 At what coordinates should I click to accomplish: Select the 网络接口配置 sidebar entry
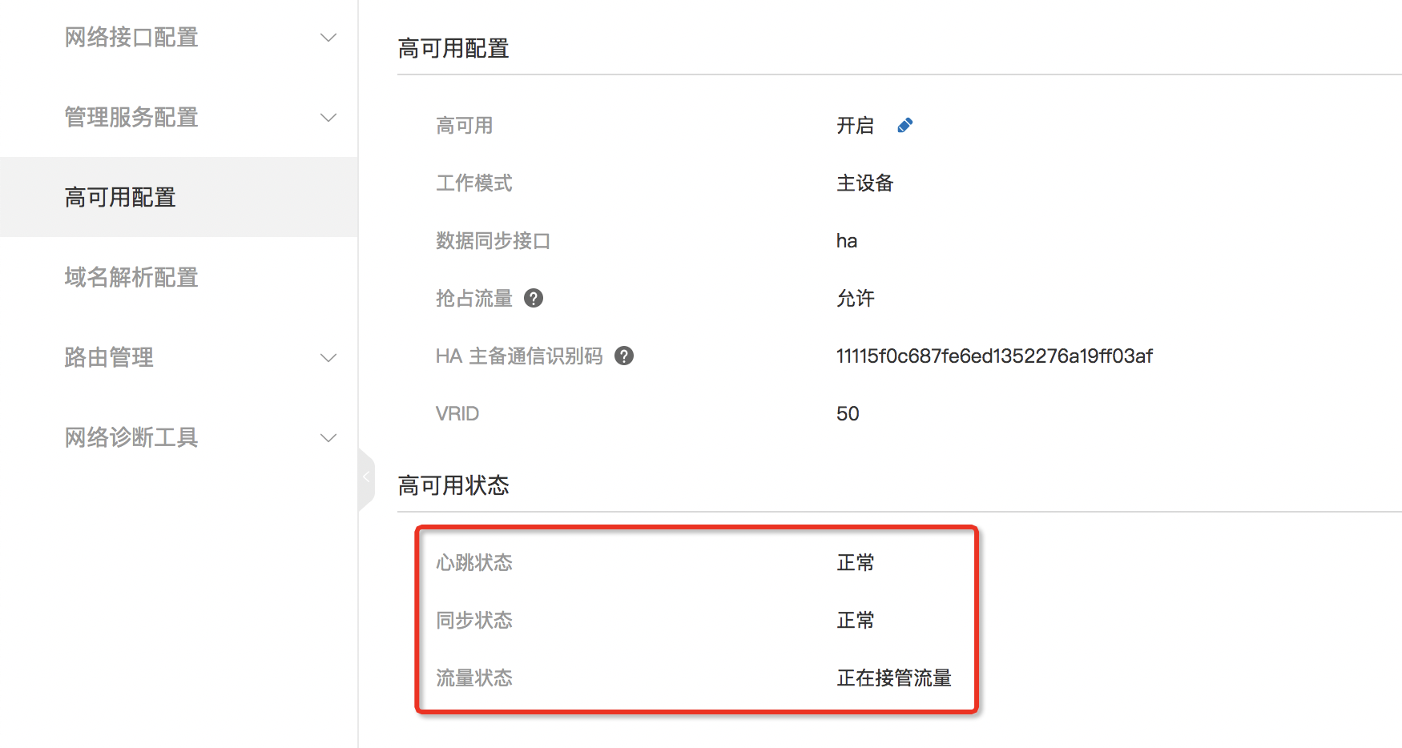(131, 37)
